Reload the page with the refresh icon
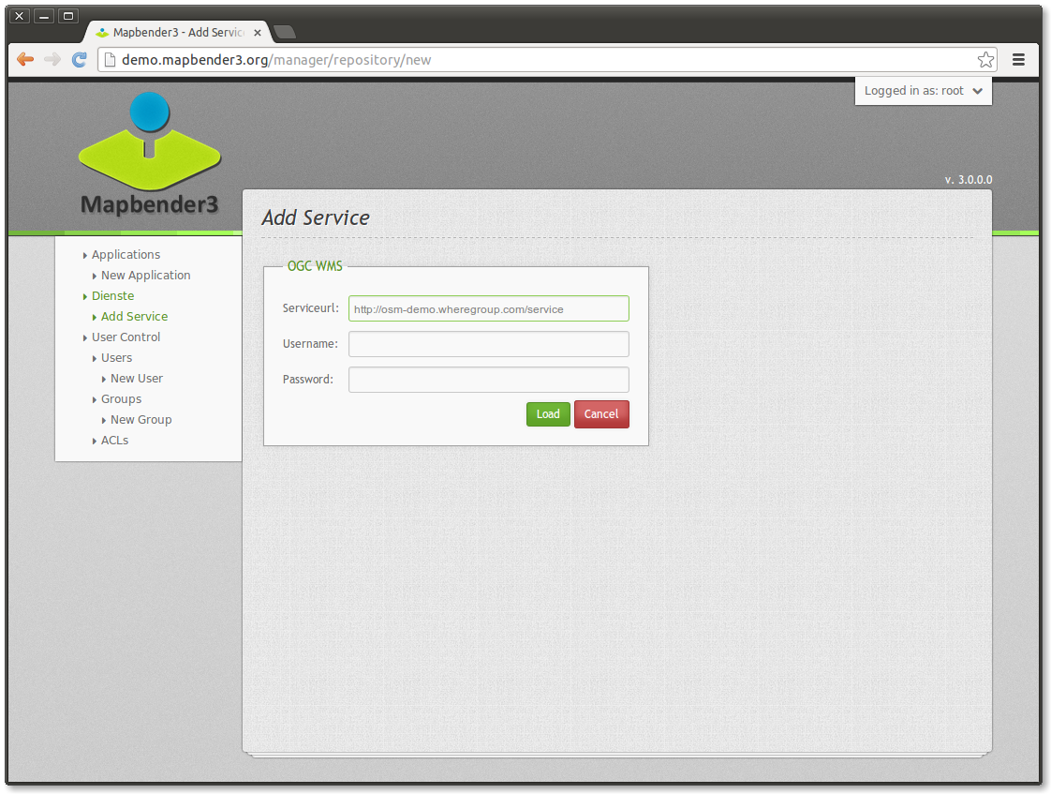1051x794 pixels. (79, 60)
